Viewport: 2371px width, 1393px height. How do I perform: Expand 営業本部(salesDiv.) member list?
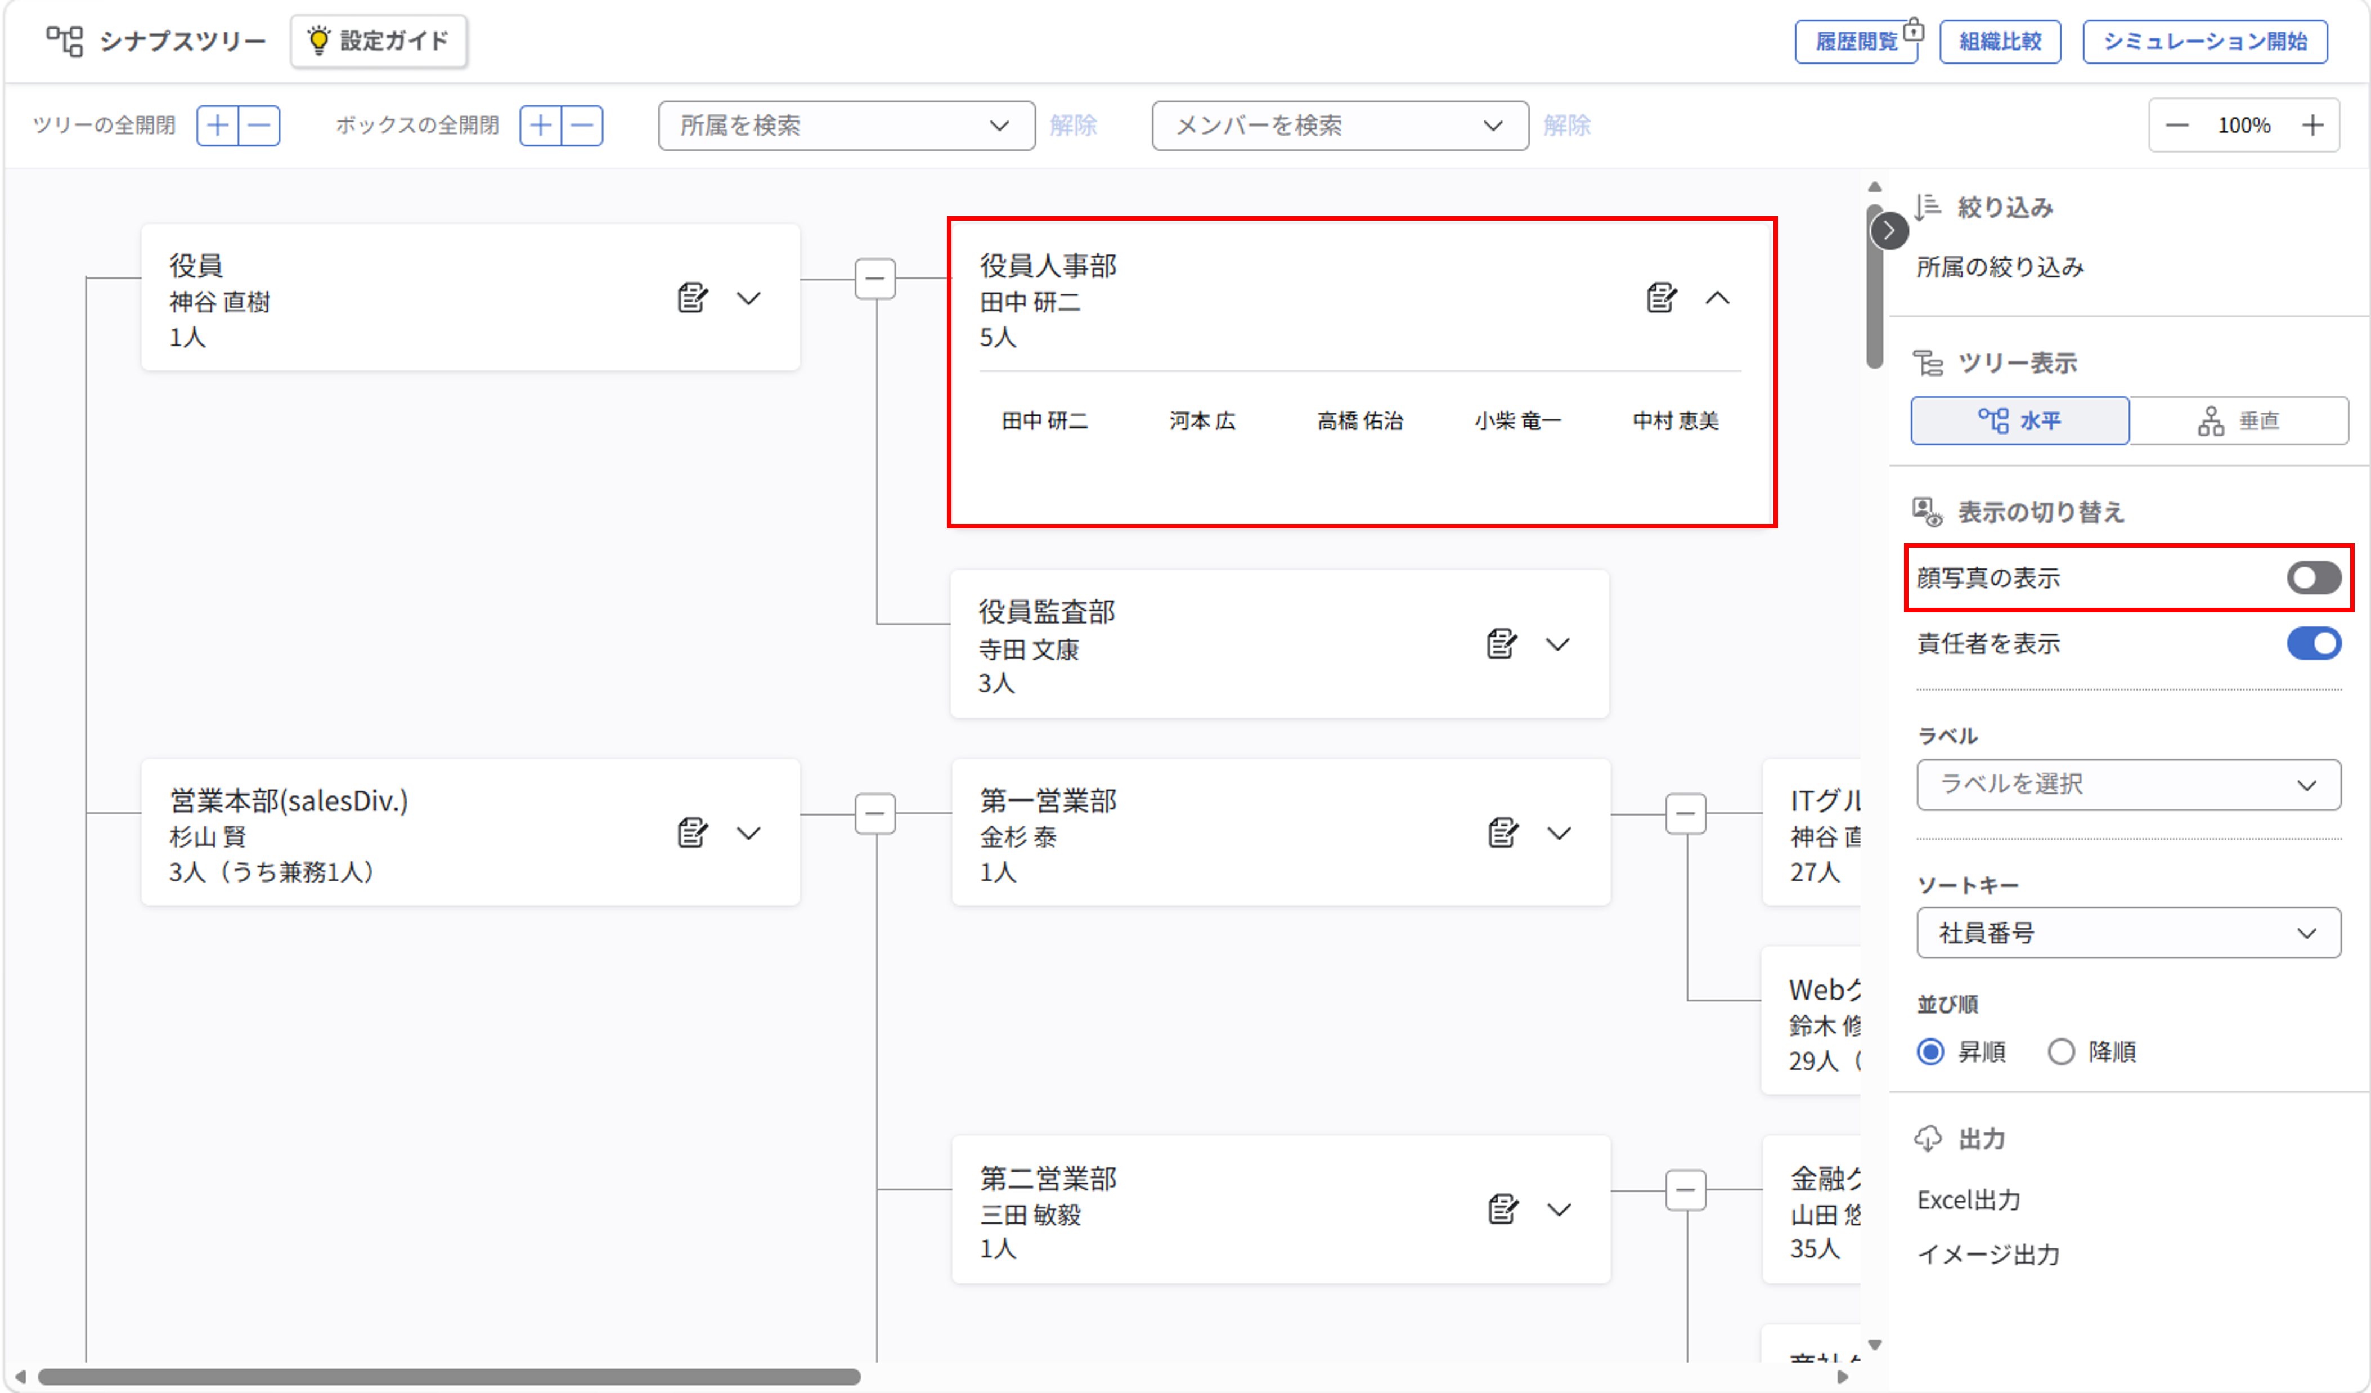749,834
